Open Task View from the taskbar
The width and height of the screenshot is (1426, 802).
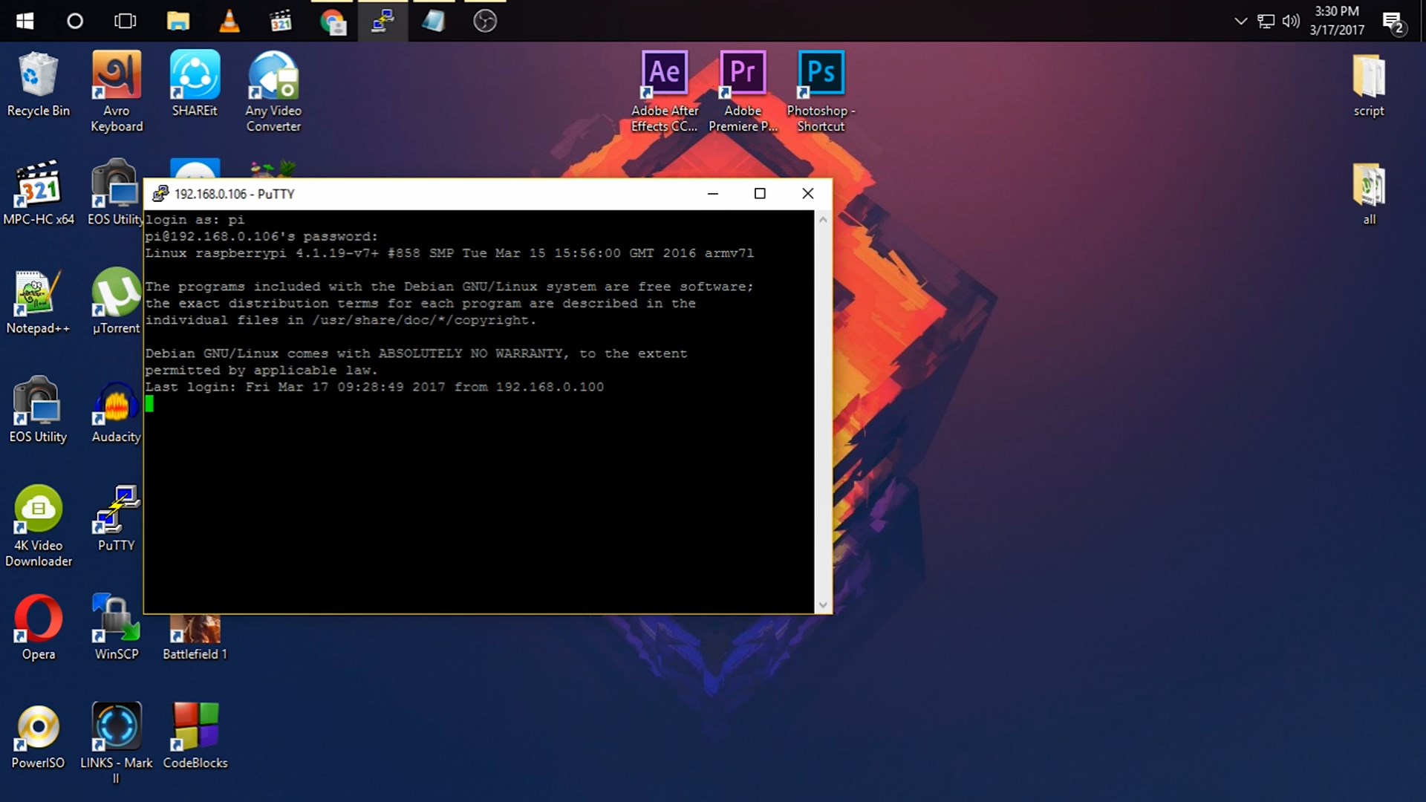pos(126,21)
